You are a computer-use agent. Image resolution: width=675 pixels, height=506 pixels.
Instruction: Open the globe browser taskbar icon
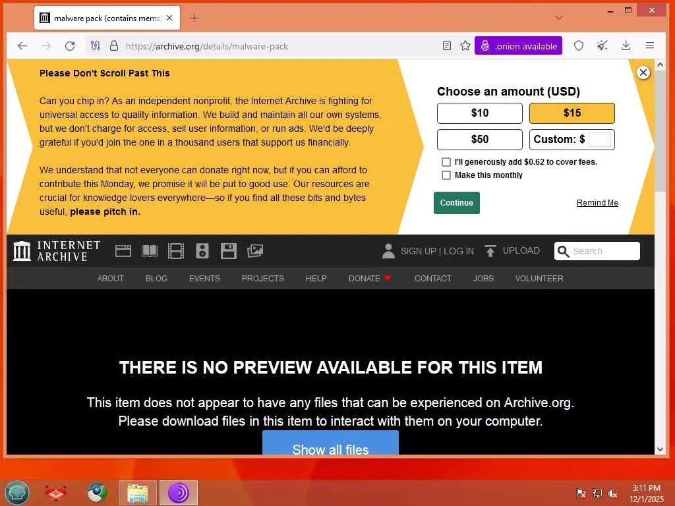98,493
